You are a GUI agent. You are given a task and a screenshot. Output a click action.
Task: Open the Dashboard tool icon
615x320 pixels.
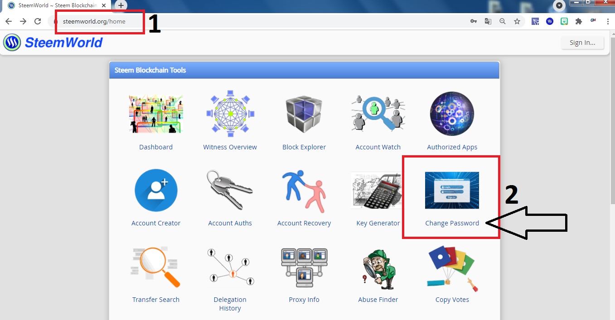156,114
